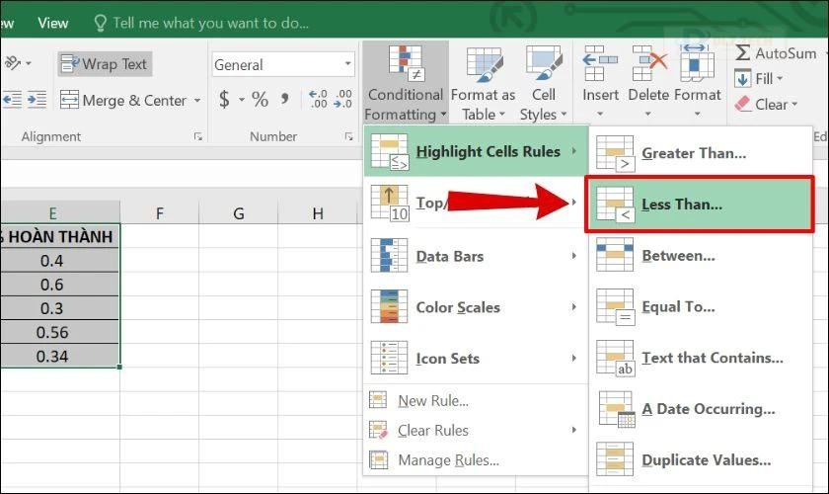Click the Increase Decimal icon

[x=318, y=99]
